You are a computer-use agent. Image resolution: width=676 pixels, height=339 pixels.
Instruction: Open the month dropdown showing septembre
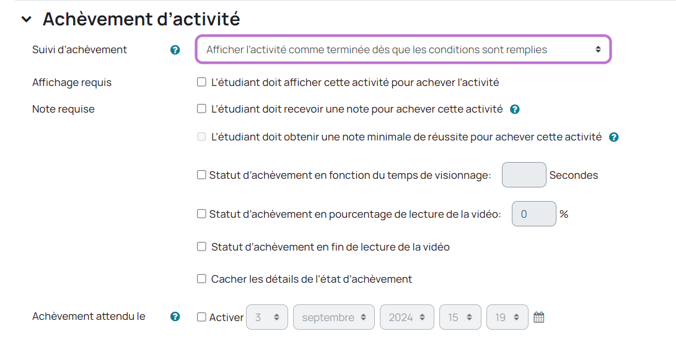tap(334, 317)
